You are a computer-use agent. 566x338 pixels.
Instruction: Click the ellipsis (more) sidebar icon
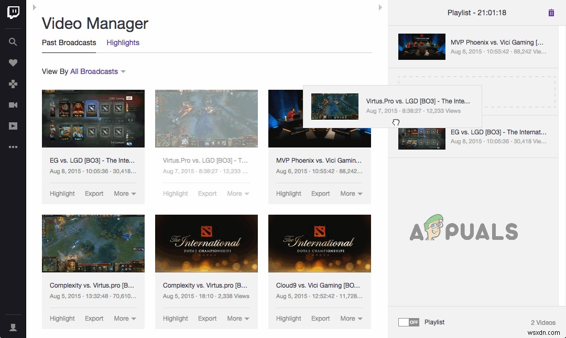click(13, 147)
